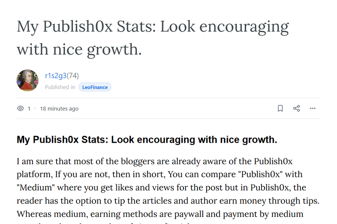The image size is (337, 224).
Task: Click the bold subheading inside article body
Action: (x=147, y=140)
